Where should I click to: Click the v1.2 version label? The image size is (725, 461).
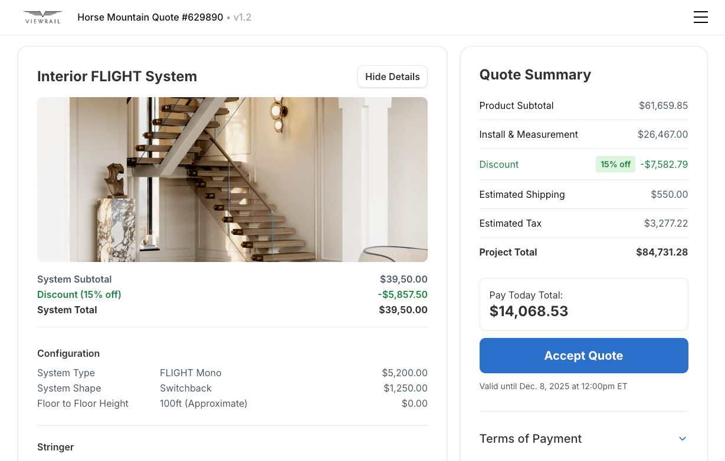point(242,18)
